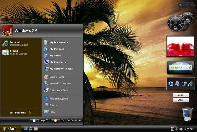Click the Open button in sidebar

[180, 95]
